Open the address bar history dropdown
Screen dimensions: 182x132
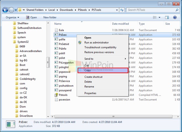click(x=117, y=10)
